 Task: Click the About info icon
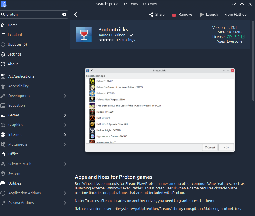pos(3,64)
